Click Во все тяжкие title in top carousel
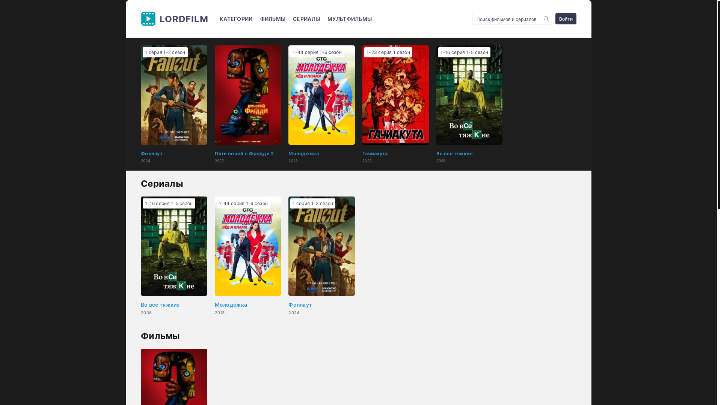Image resolution: width=721 pixels, height=405 pixels. pos(454,153)
